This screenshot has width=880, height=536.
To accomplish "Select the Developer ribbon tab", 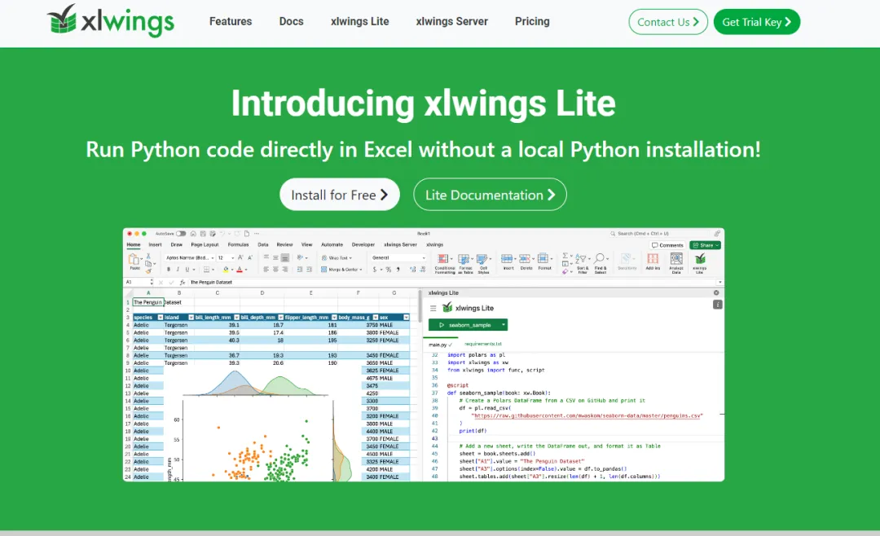I will pyautogui.click(x=363, y=244).
